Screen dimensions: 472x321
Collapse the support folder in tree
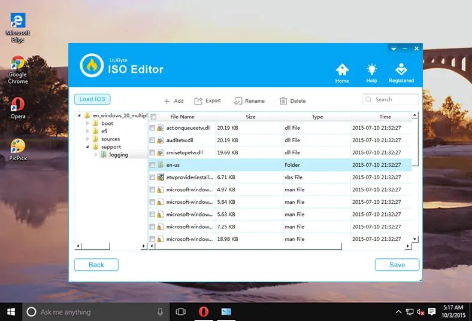click(87, 147)
